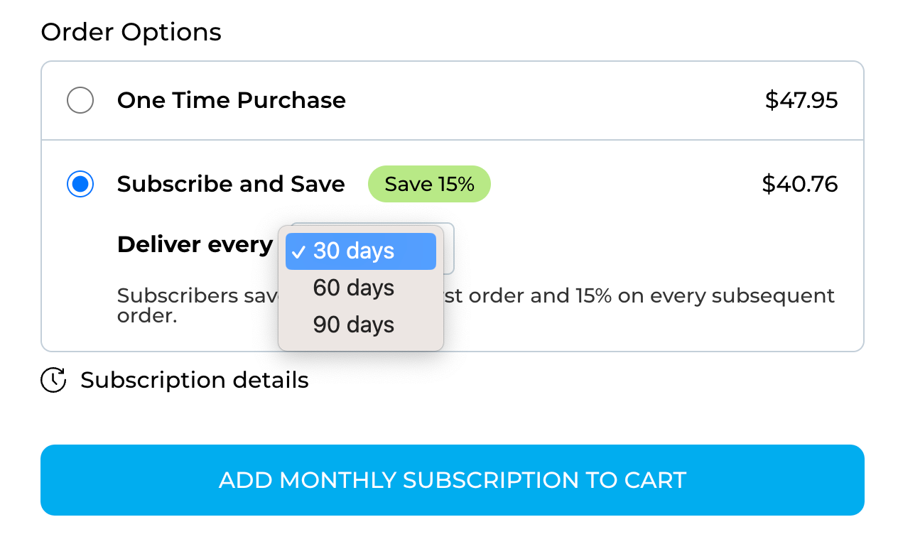Image resolution: width=898 pixels, height=544 pixels.
Task: Click the Order Options heading
Action: (x=131, y=33)
